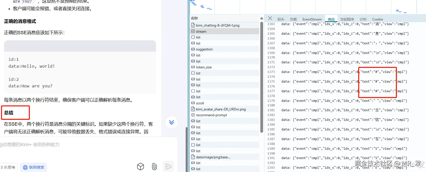Switch to the EventStream tab
Viewport: 426px width, 172px height.
pos(312,19)
